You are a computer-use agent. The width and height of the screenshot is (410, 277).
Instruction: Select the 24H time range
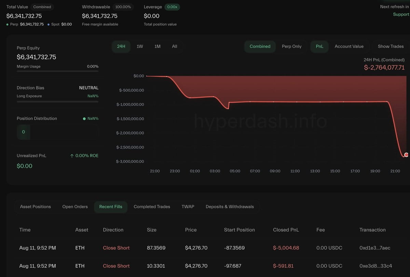coord(121,46)
